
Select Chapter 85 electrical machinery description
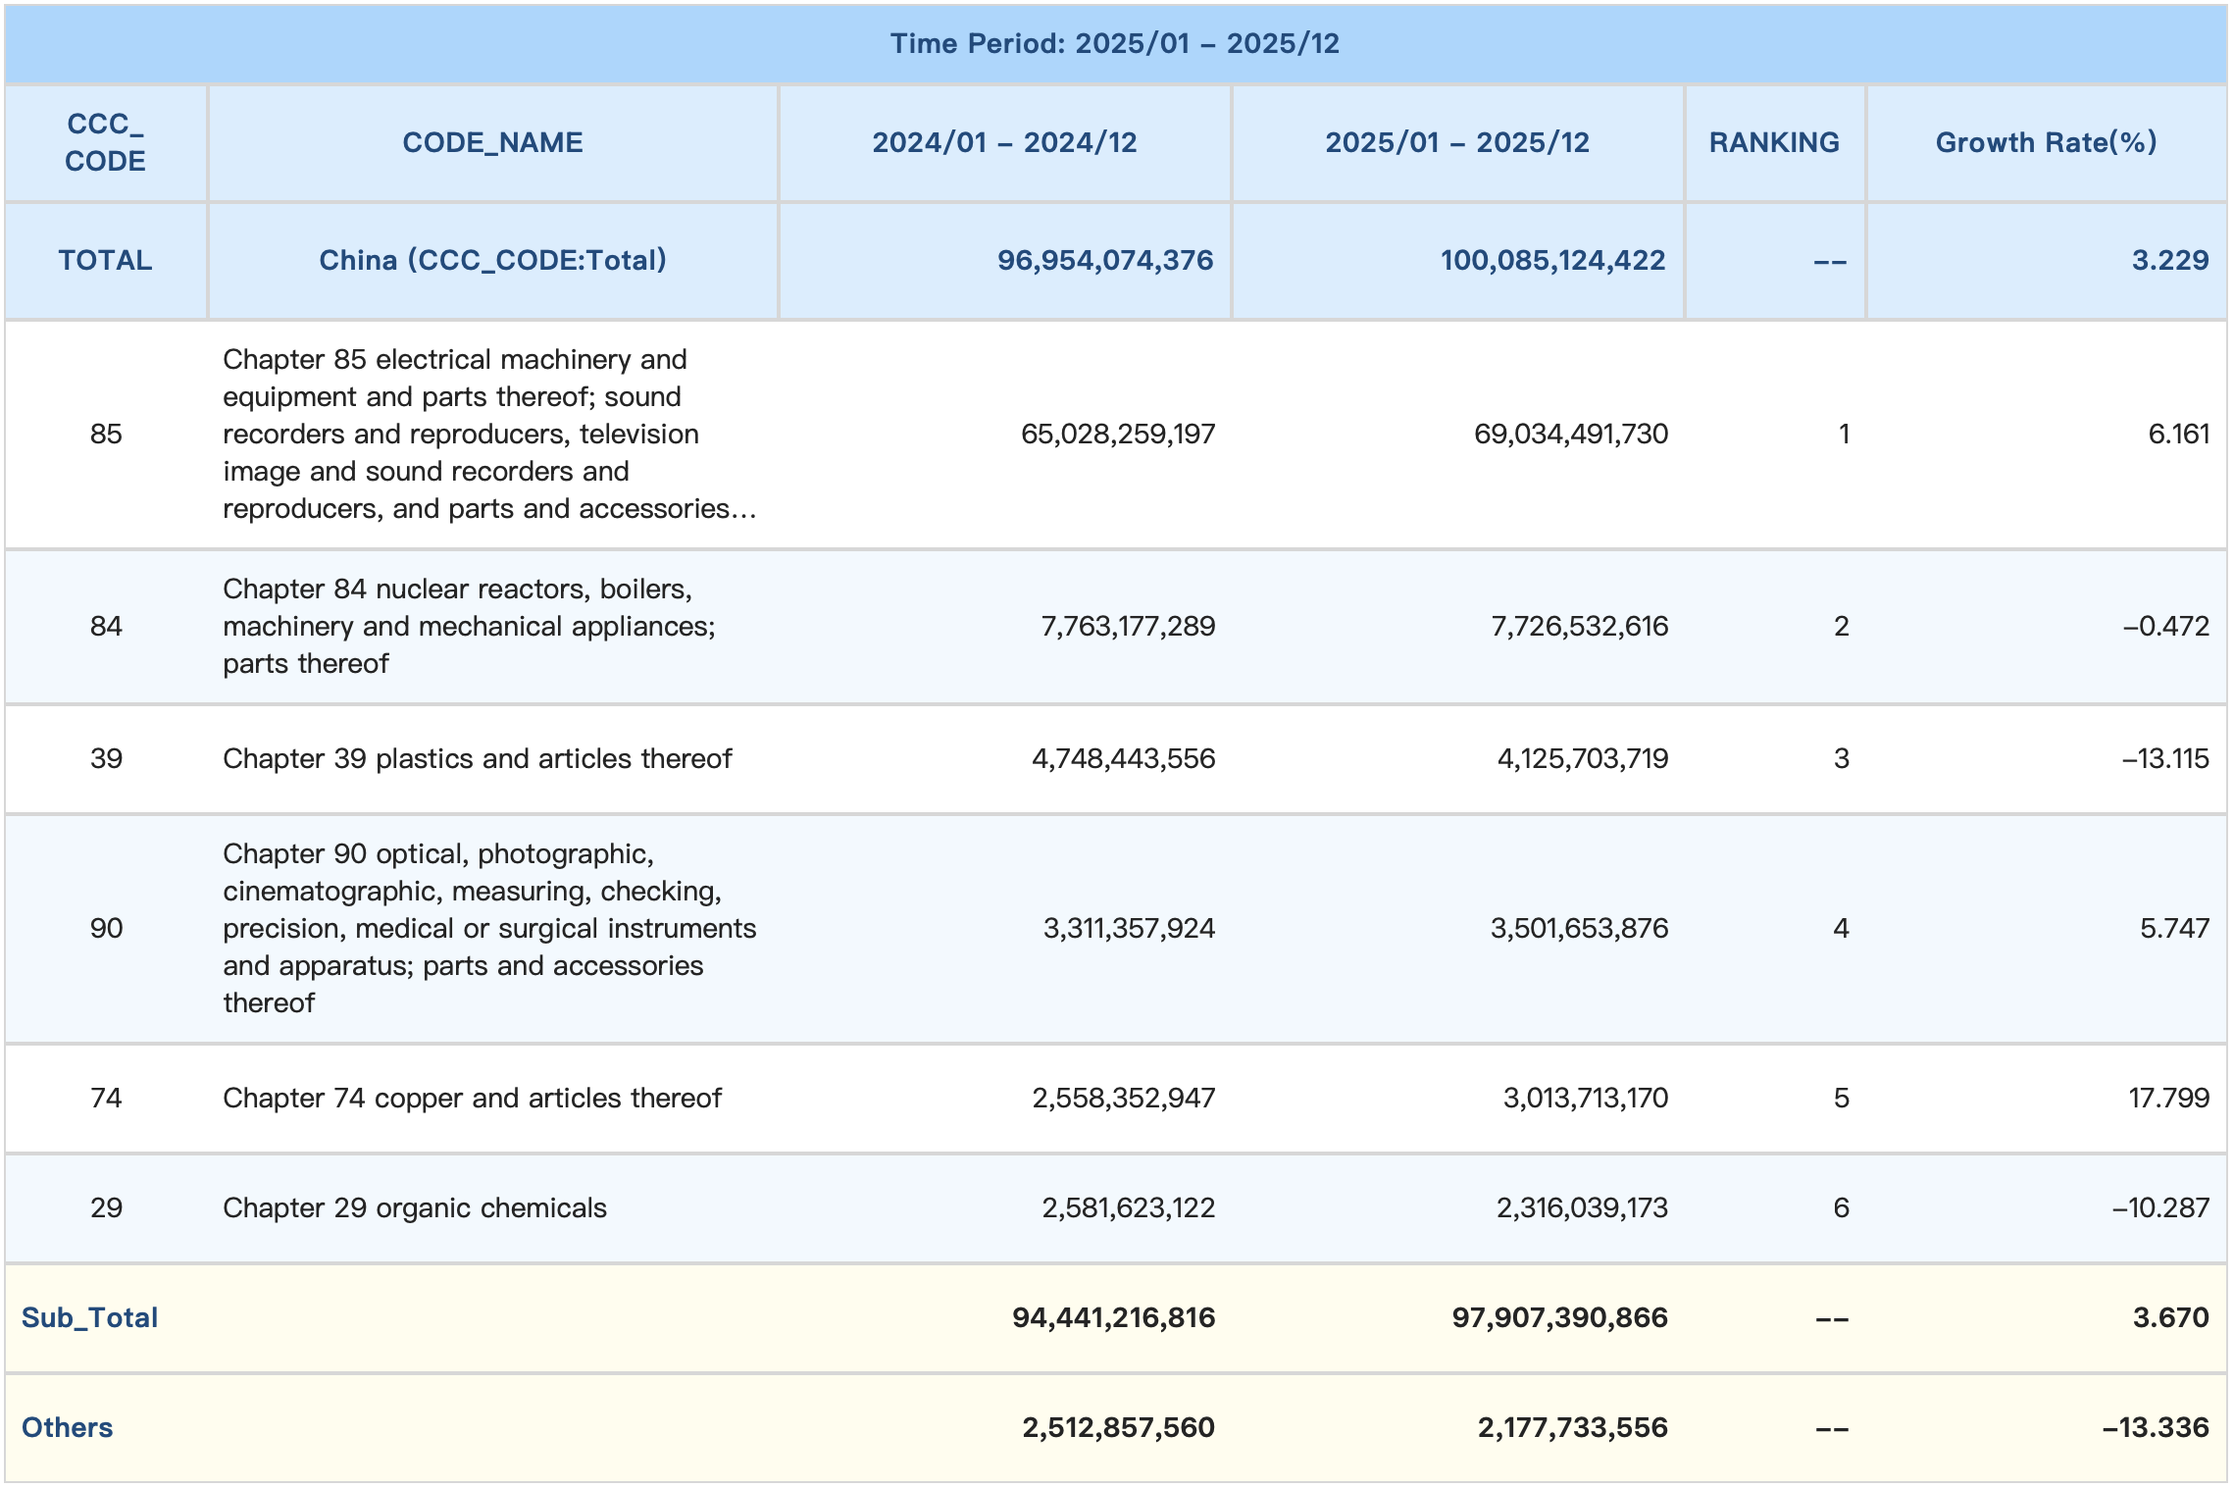pos(488,434)
